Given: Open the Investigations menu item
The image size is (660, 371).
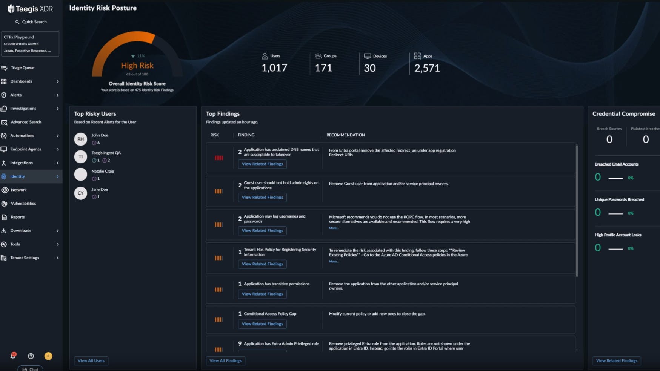Looking at the screenshot, I should click(23, 109).
